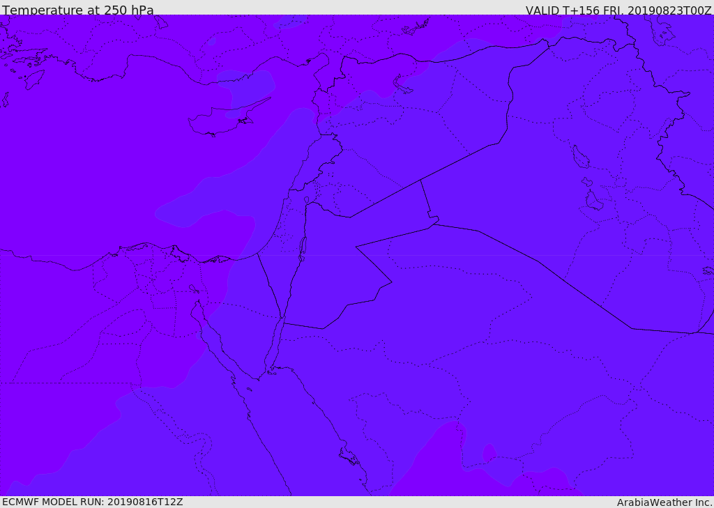Select the 'Temperature at 250 hPa' title text

point(78,10)
